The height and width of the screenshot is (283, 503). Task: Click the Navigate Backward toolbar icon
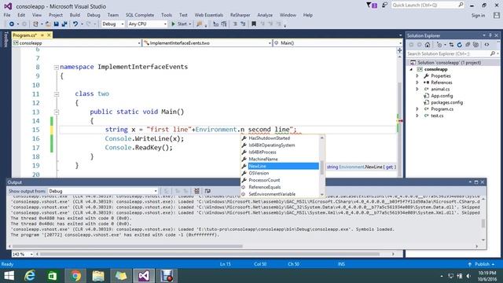click(12, 24)
